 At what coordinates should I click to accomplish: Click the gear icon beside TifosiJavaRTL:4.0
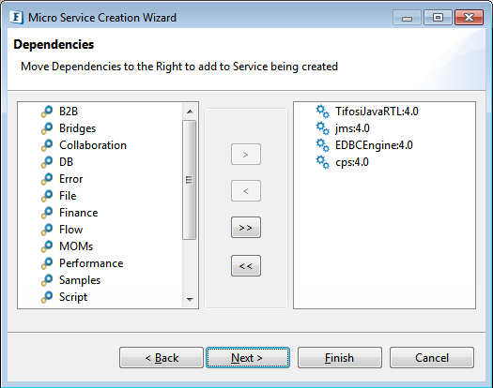(x=323, y=112)
